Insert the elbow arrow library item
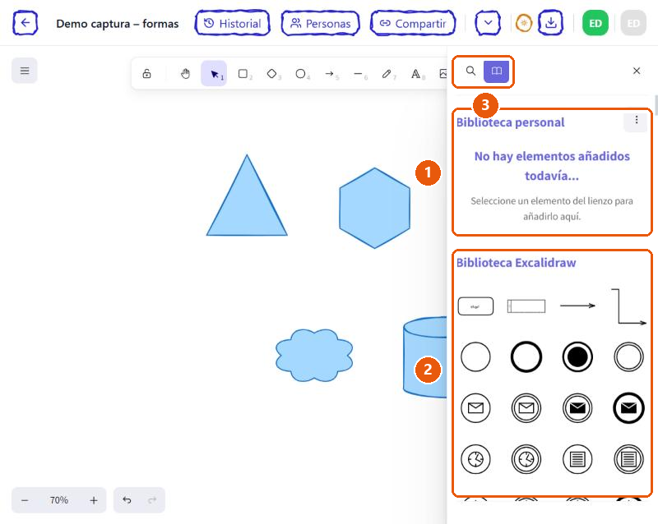 (x=628, y=306)
